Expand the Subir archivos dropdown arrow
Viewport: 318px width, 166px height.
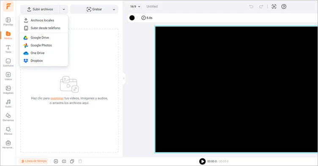pos(64,9)
